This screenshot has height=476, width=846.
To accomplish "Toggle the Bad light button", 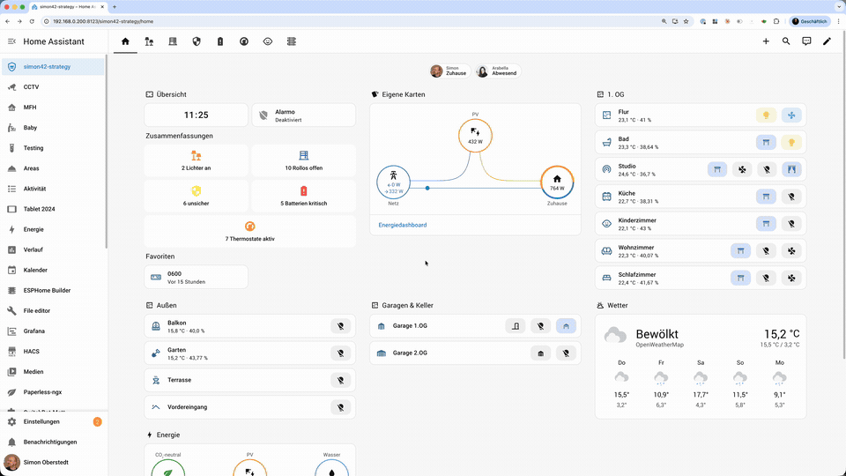I will click(791, 143).
